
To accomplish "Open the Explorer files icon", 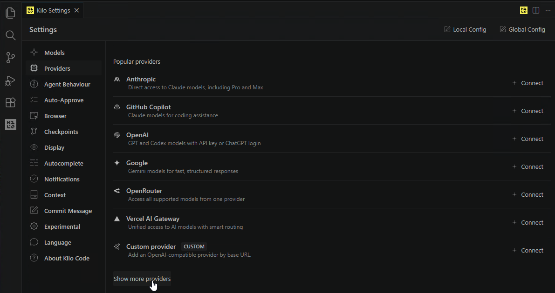I will point(11,13).
